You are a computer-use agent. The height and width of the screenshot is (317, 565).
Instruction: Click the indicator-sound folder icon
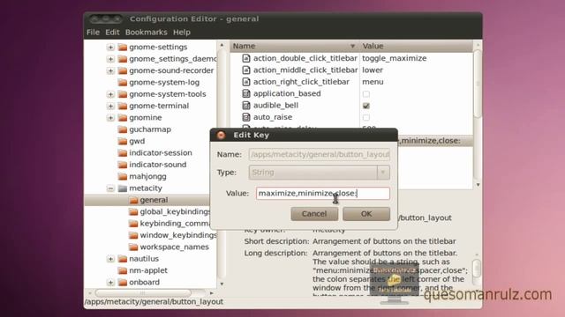(x=123, y=165)
